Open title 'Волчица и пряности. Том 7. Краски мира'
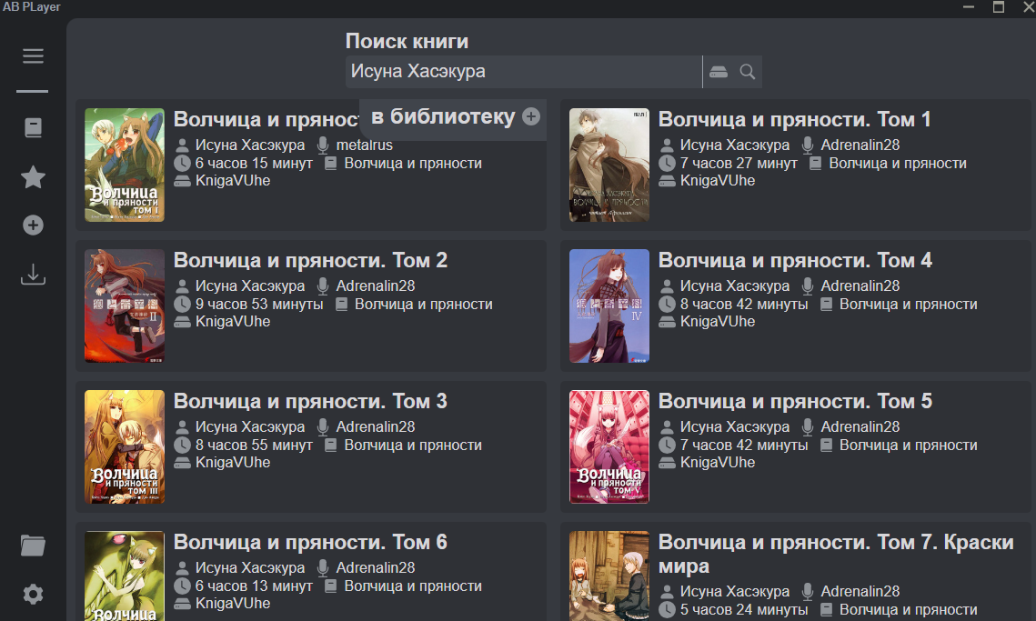The width and height of the screenshot is (1036, 621). pyautogui.click(x=836, y=555)
